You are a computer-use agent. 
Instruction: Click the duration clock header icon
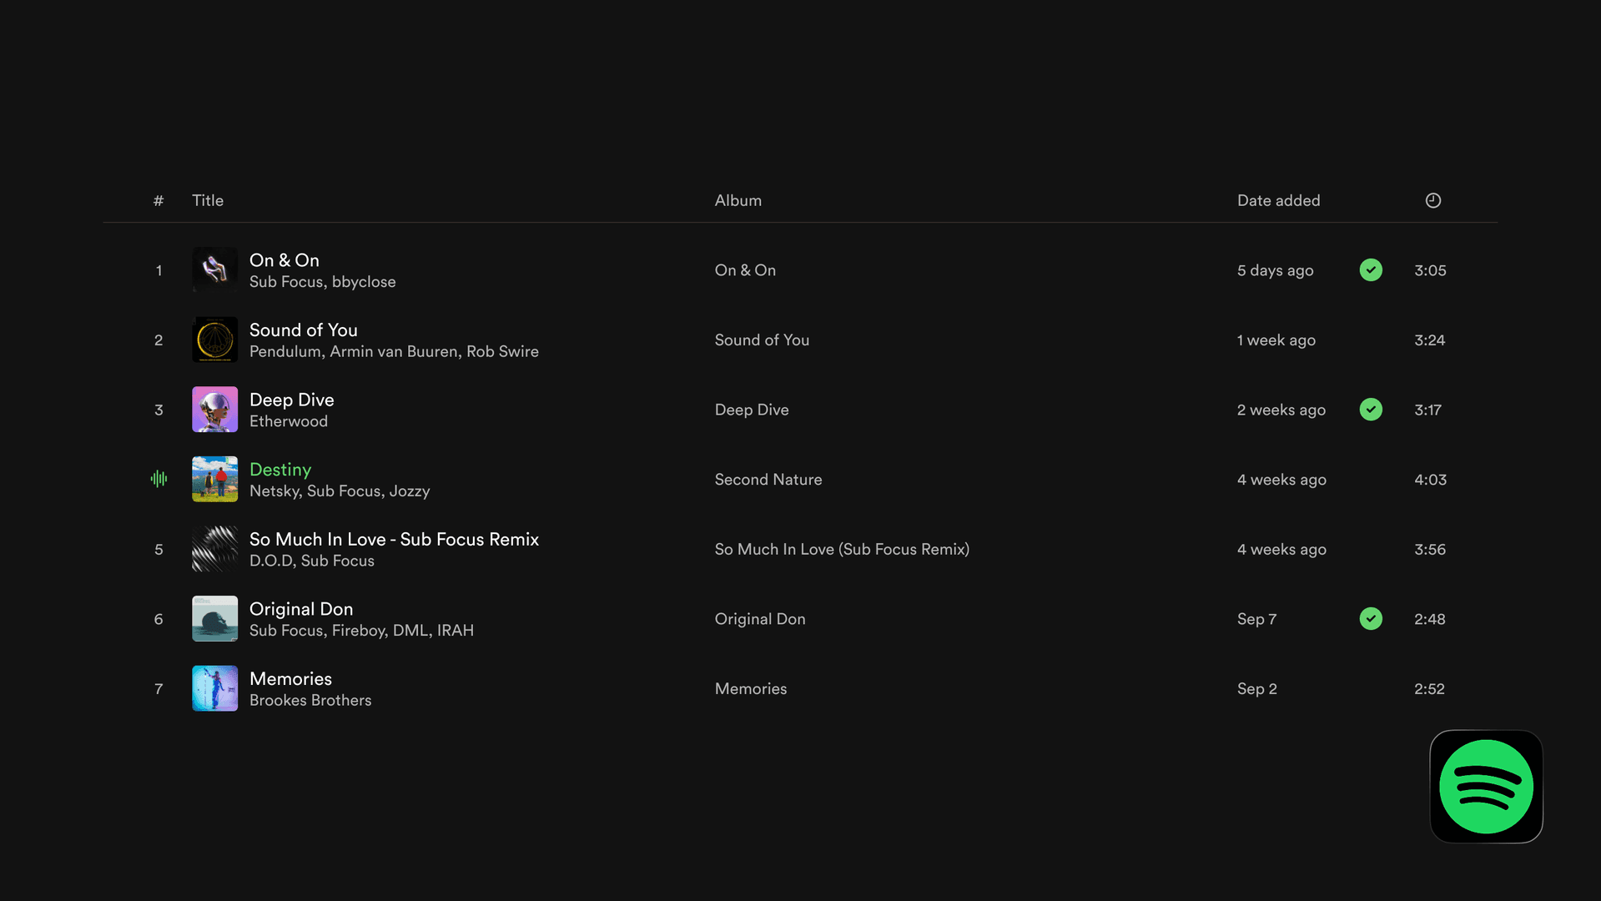click(1432, 200)
